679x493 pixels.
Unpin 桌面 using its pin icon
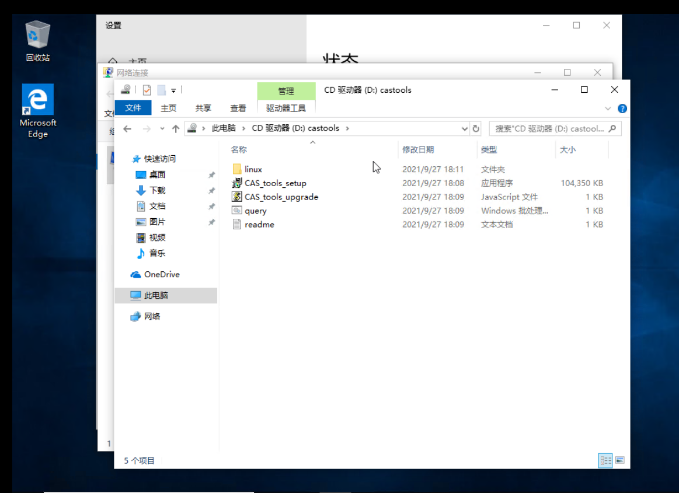[211, 175]
